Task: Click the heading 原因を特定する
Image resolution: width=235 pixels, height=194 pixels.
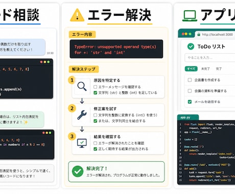Action: coord(107,80)
